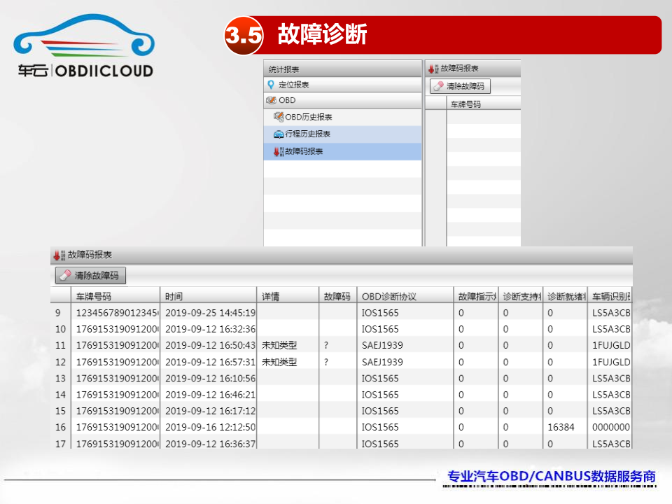672x504 pixels.
Task: Sort by the 时间 column header
Action: click(x=174, y=296)
